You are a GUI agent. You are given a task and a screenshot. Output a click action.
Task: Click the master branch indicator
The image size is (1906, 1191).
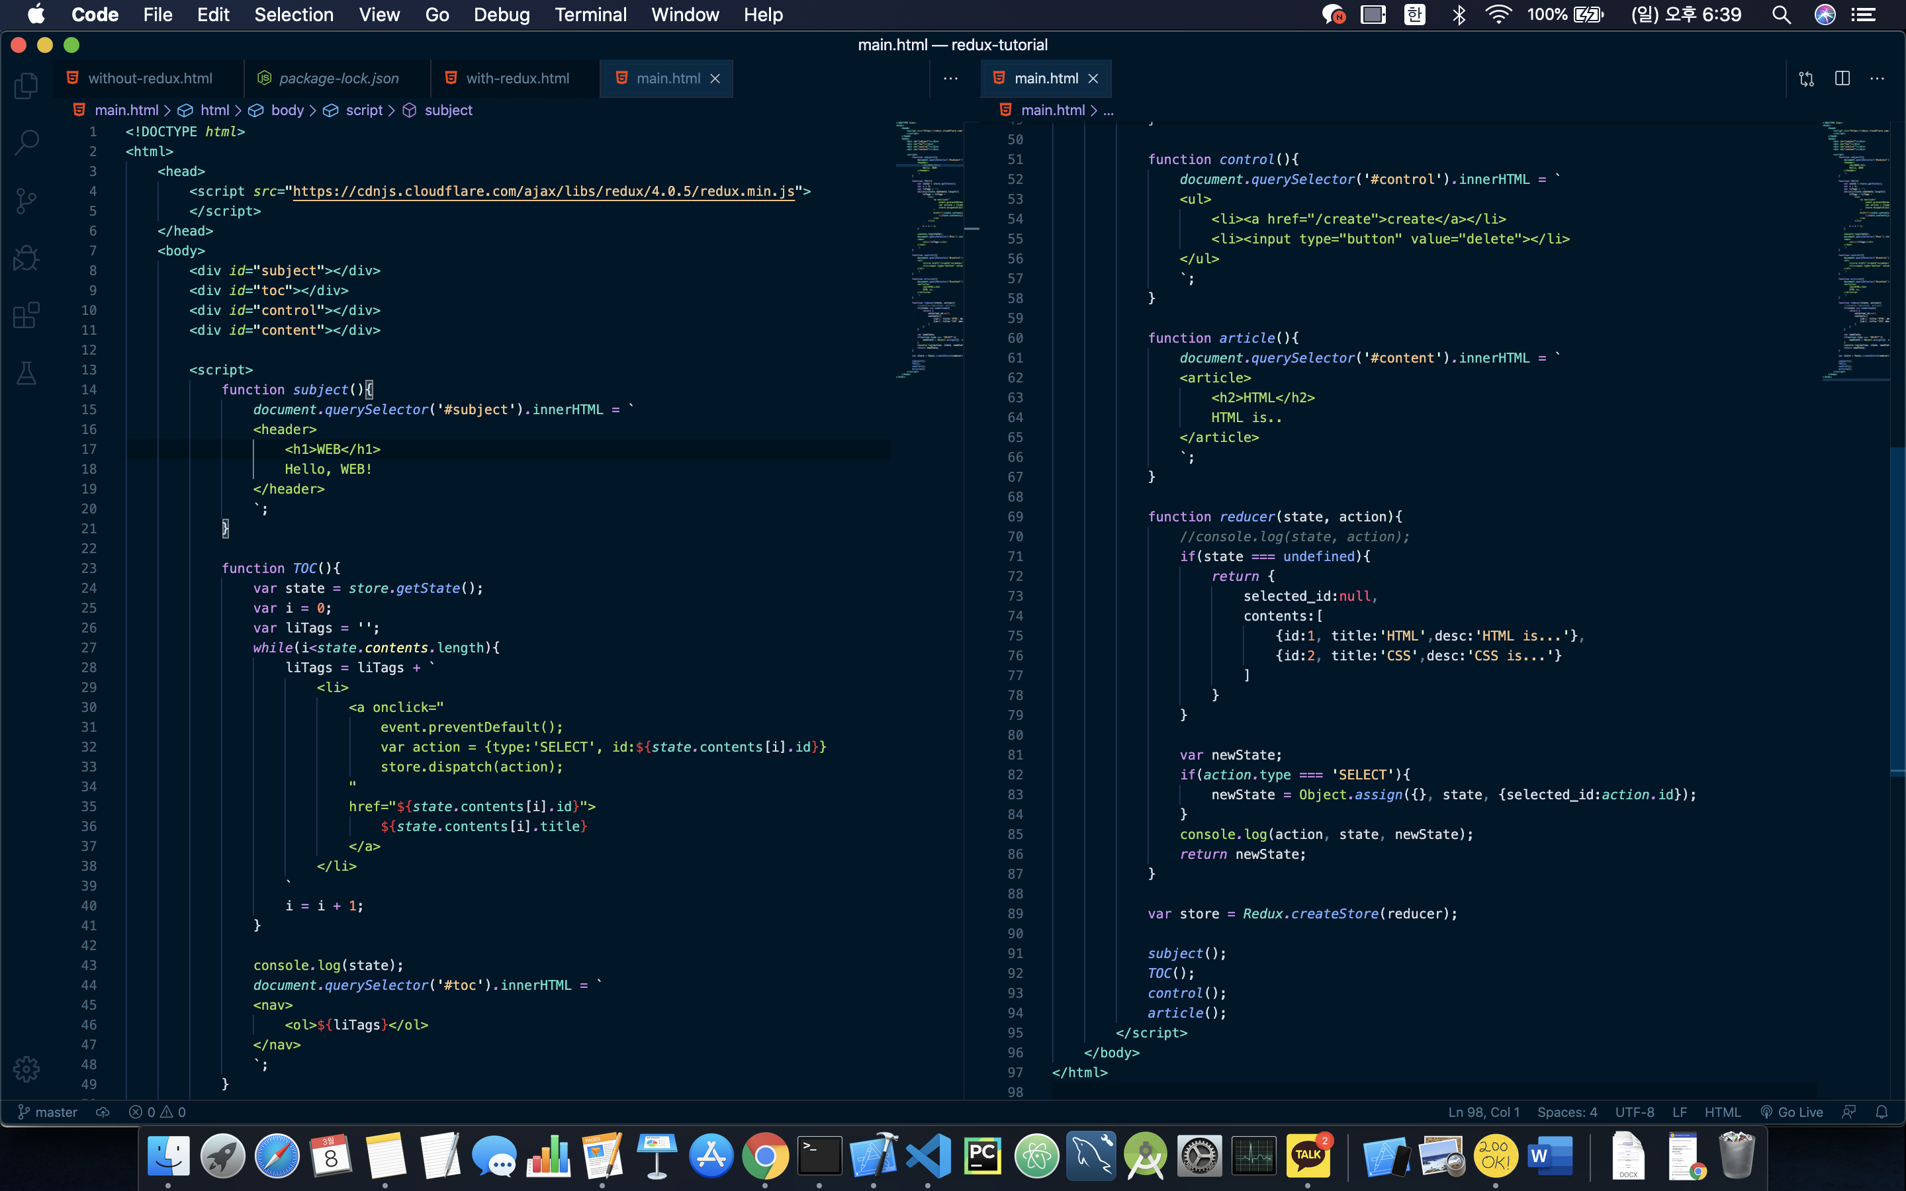click(48, 1112)
